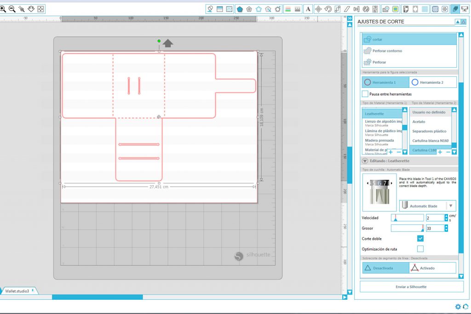Enable the Optimización de ruta checkbox
Viewport: 471px width, 314px height.
pos(420,249)
